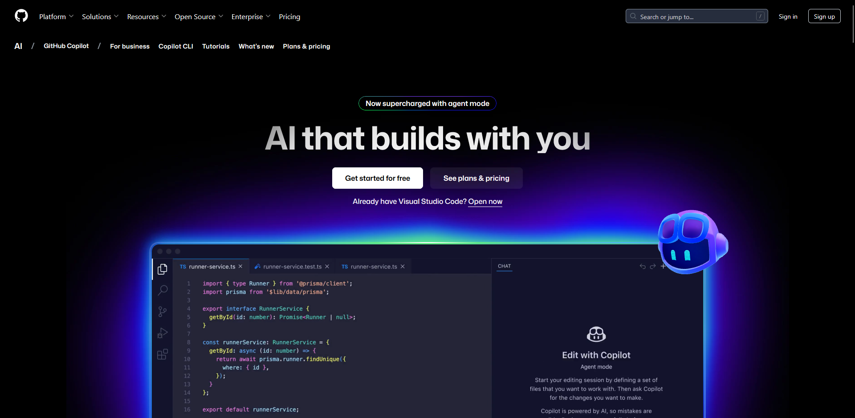Open the Source Control branch icon

(163, 312)
